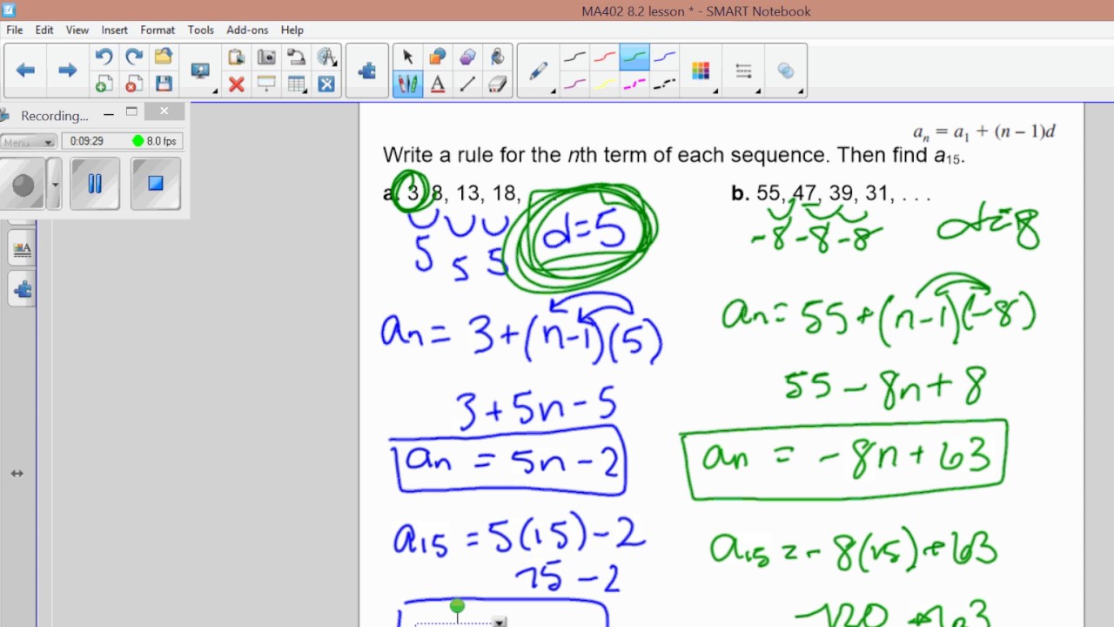Screen dimensions: 1114x627
Task: Stop the recording
Action: coord(156,184)
